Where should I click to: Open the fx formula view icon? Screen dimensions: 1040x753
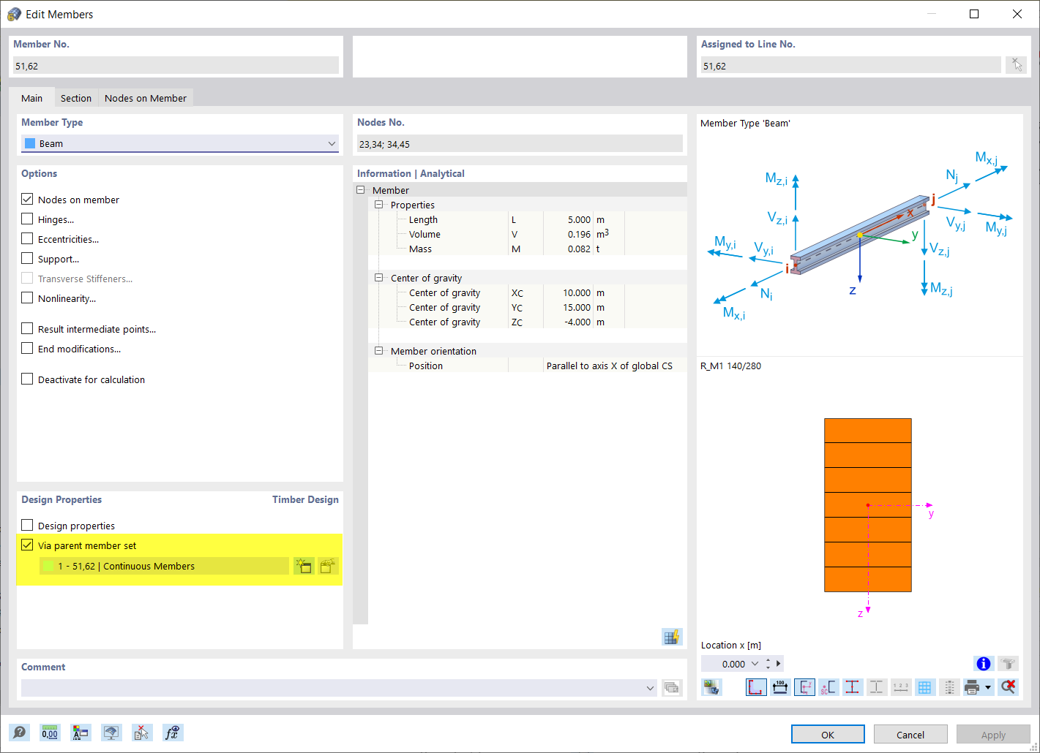click(x=173, y=733)
